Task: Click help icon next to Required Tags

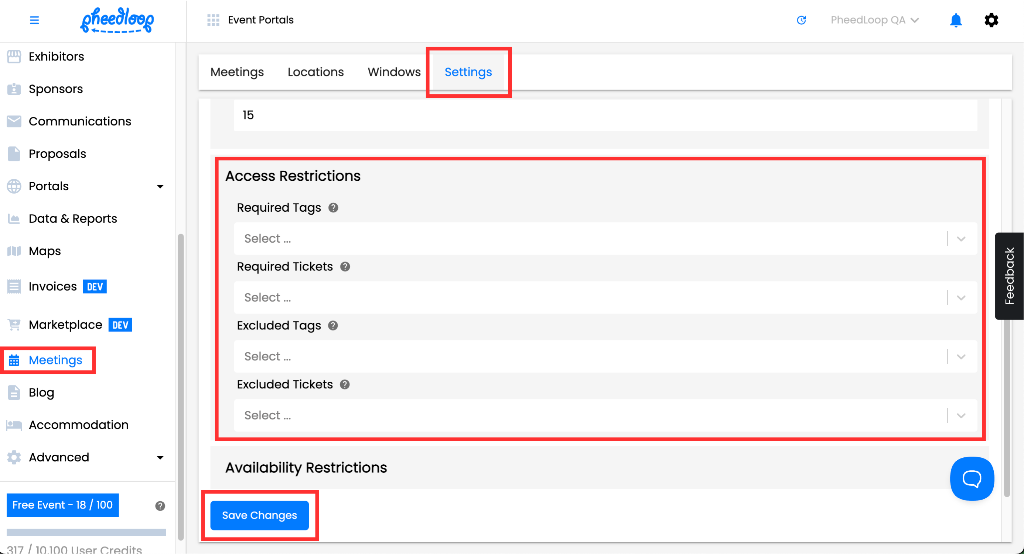Action: click(333, 208)
